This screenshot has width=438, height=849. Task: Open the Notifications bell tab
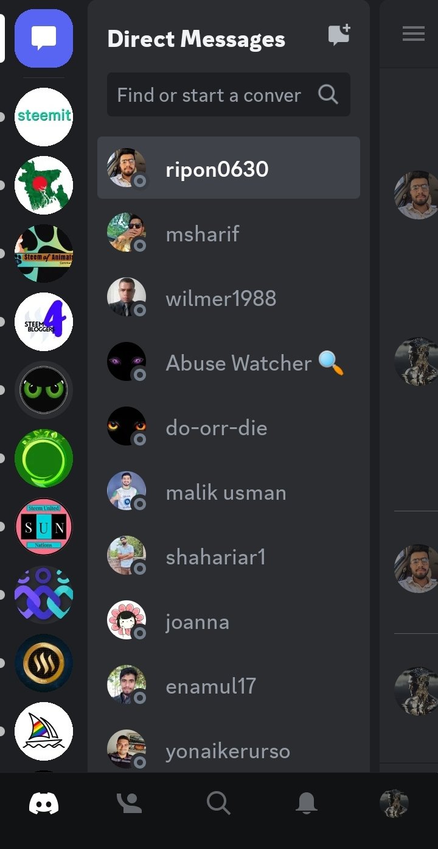(307, 803)
